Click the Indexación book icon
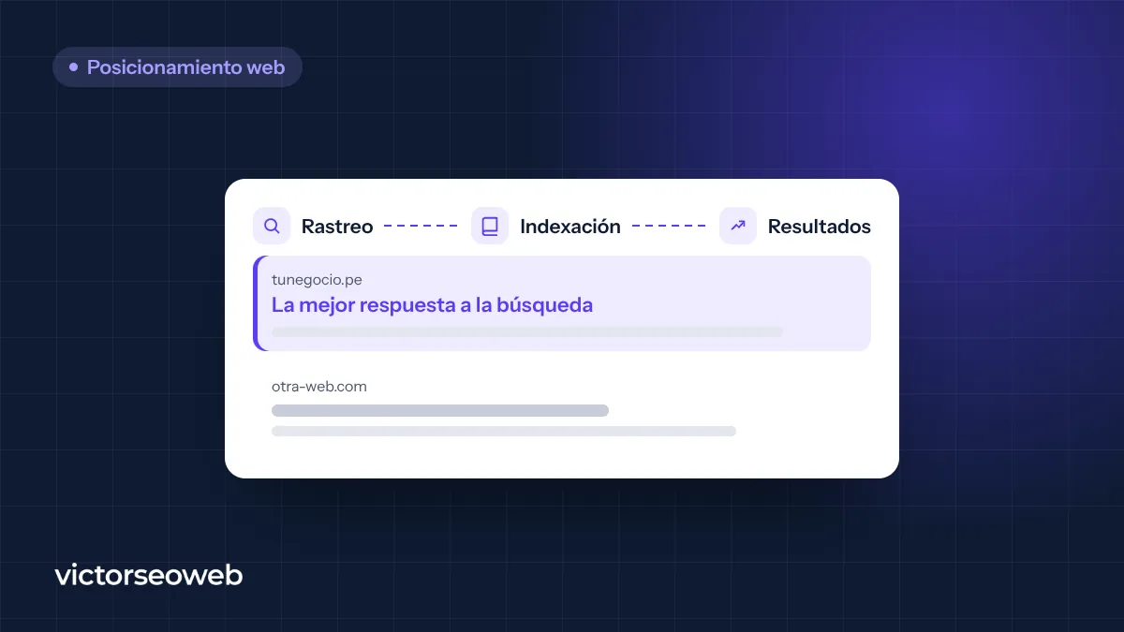This screenshot has width=1124, height=632. click(x=490, y=227)
